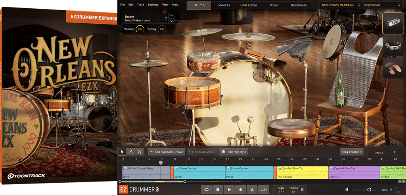Toggle the 1234 count-in
Image resolution: width=406 pixels, height=195 pixels.
pos(263,190)
